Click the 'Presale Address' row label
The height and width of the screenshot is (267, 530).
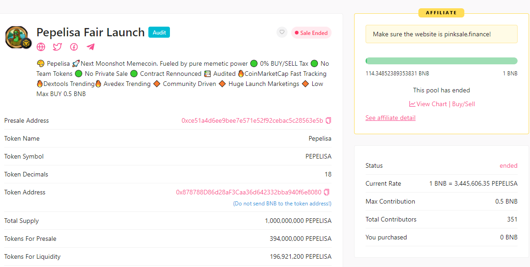click(26, 120)
